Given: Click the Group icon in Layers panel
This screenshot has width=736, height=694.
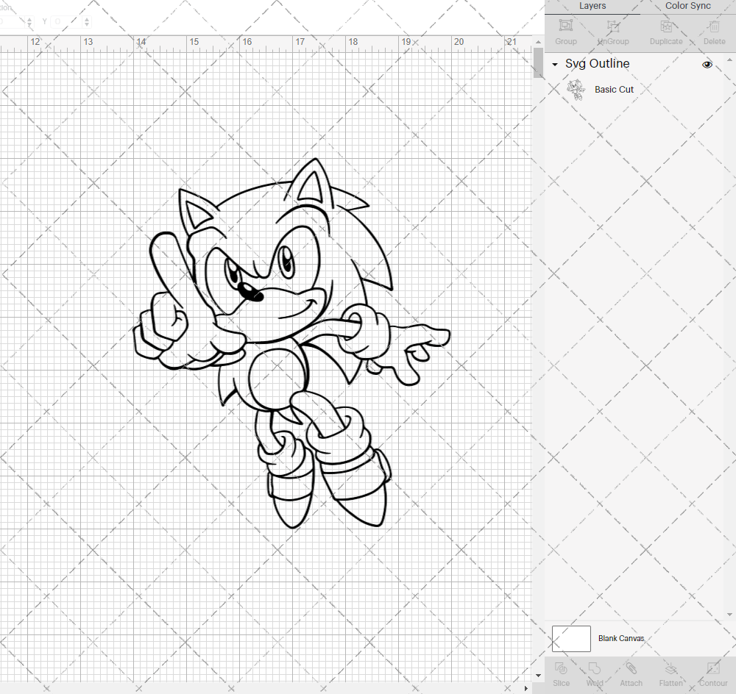Looking at the screenshot, I should (x=565, y=26).
